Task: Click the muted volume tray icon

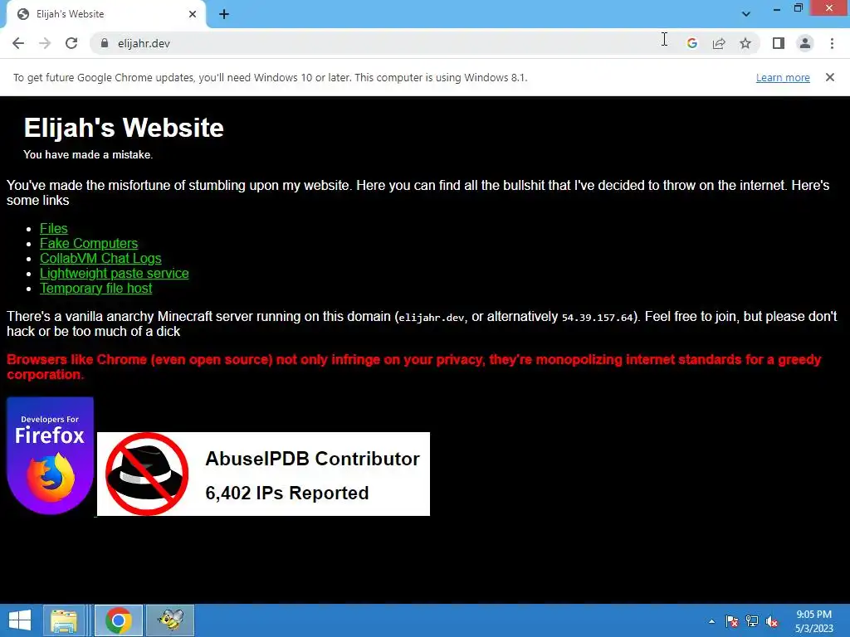Action: pos(772,621)
